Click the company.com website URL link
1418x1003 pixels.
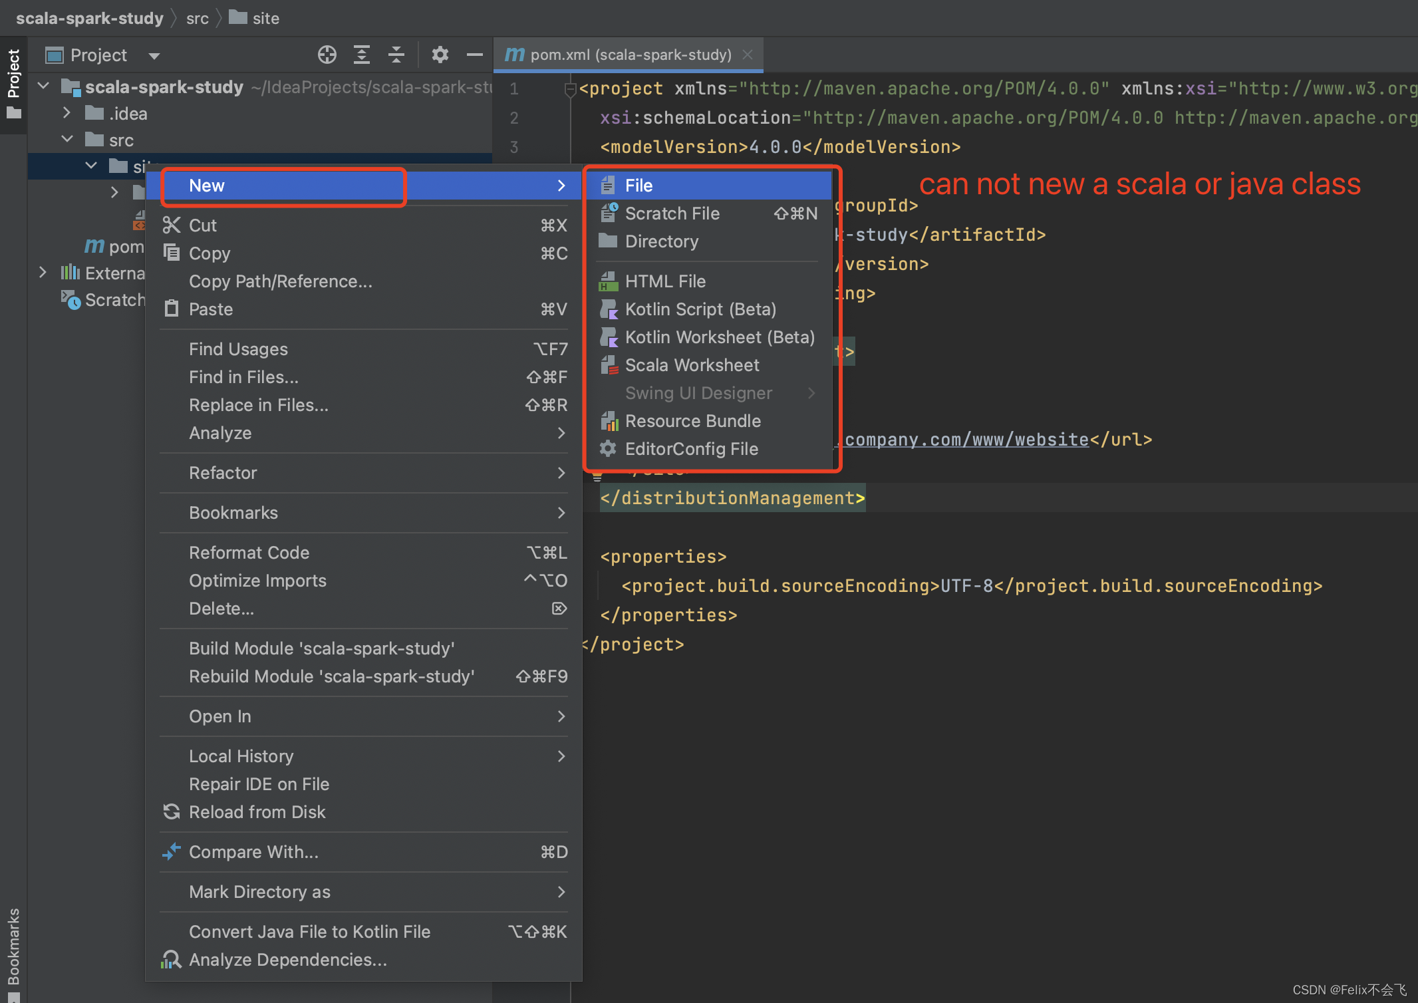pyautogui.click(x=966, y=440)
